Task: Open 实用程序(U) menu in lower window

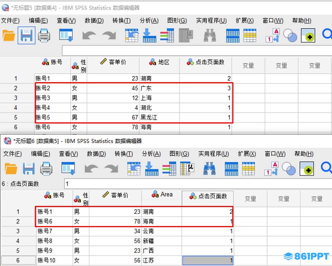Action: click(x=213, y=154)
